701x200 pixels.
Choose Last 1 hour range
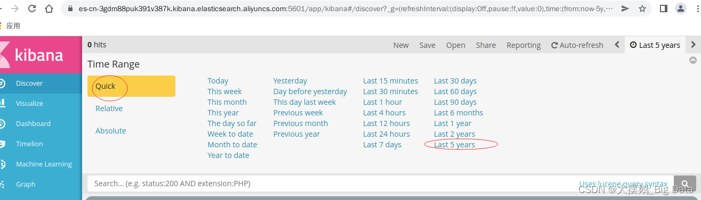(x=383, y=102)
